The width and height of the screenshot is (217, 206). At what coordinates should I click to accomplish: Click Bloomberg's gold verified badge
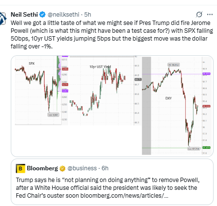tap(62, 168)
